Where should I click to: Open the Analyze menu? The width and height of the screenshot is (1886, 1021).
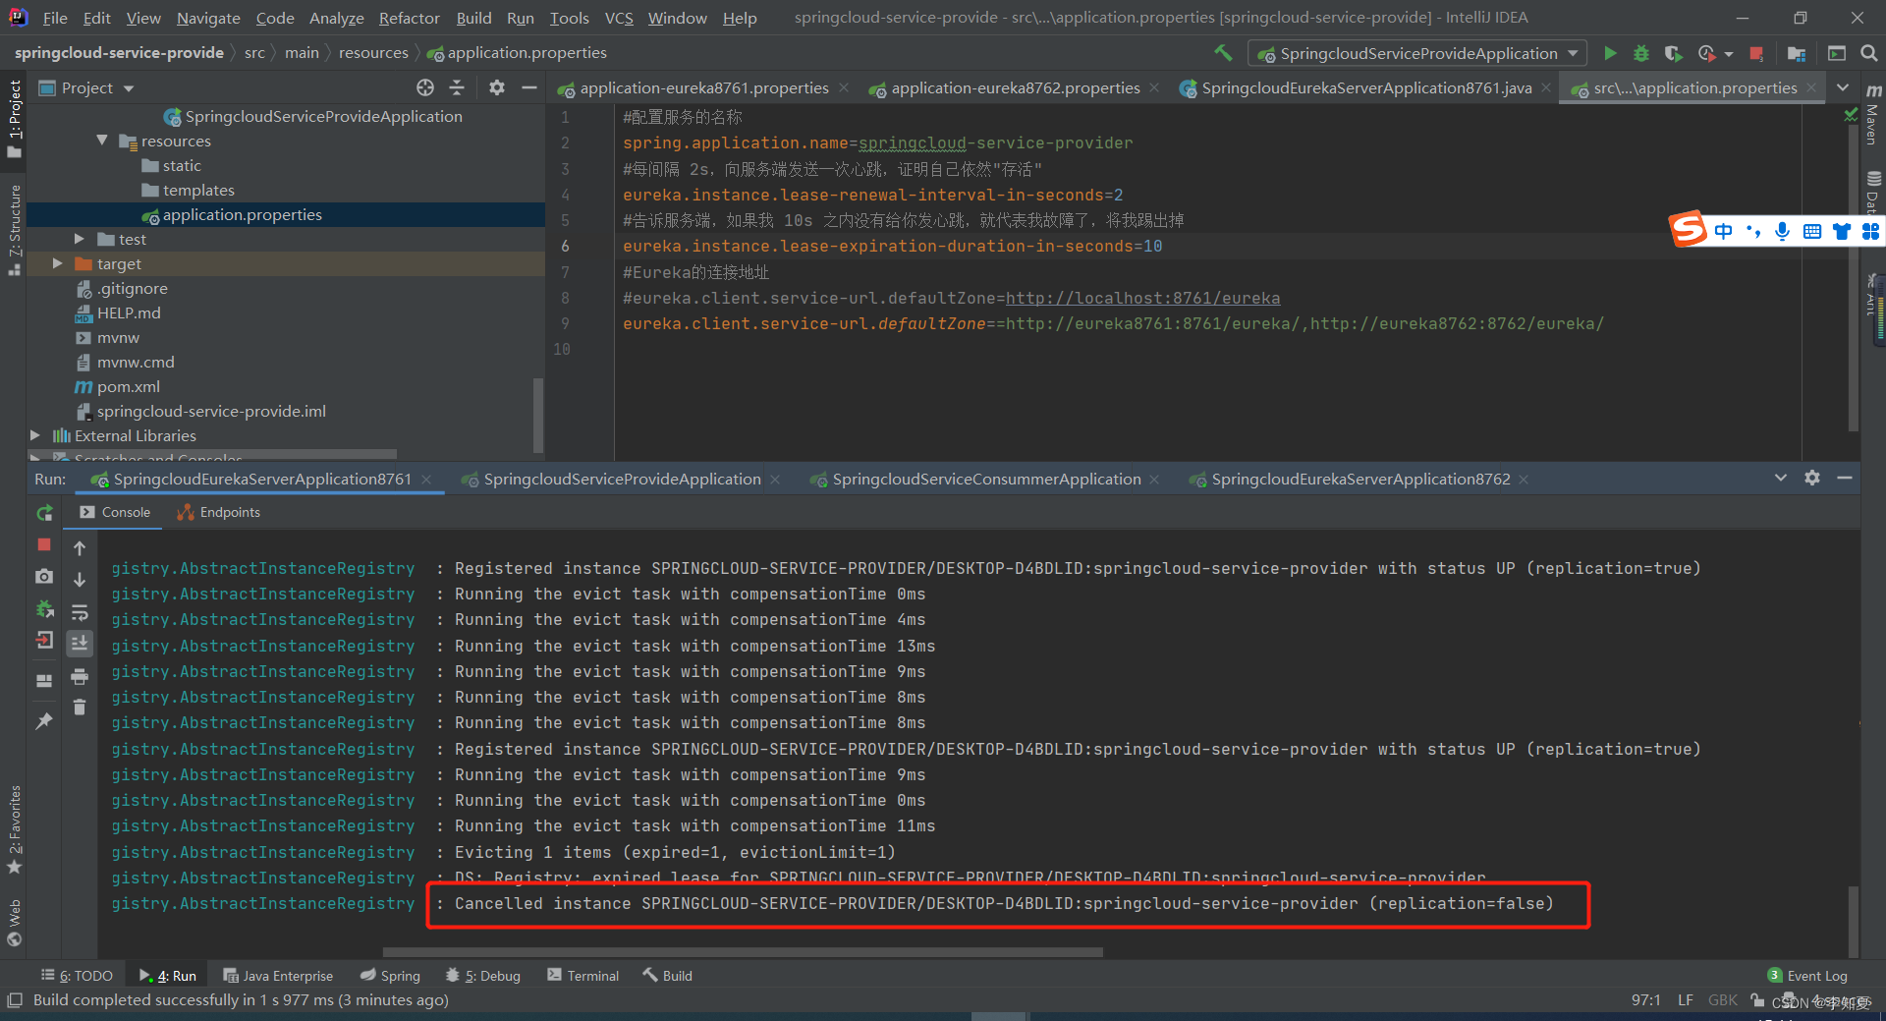coord(336,18)
